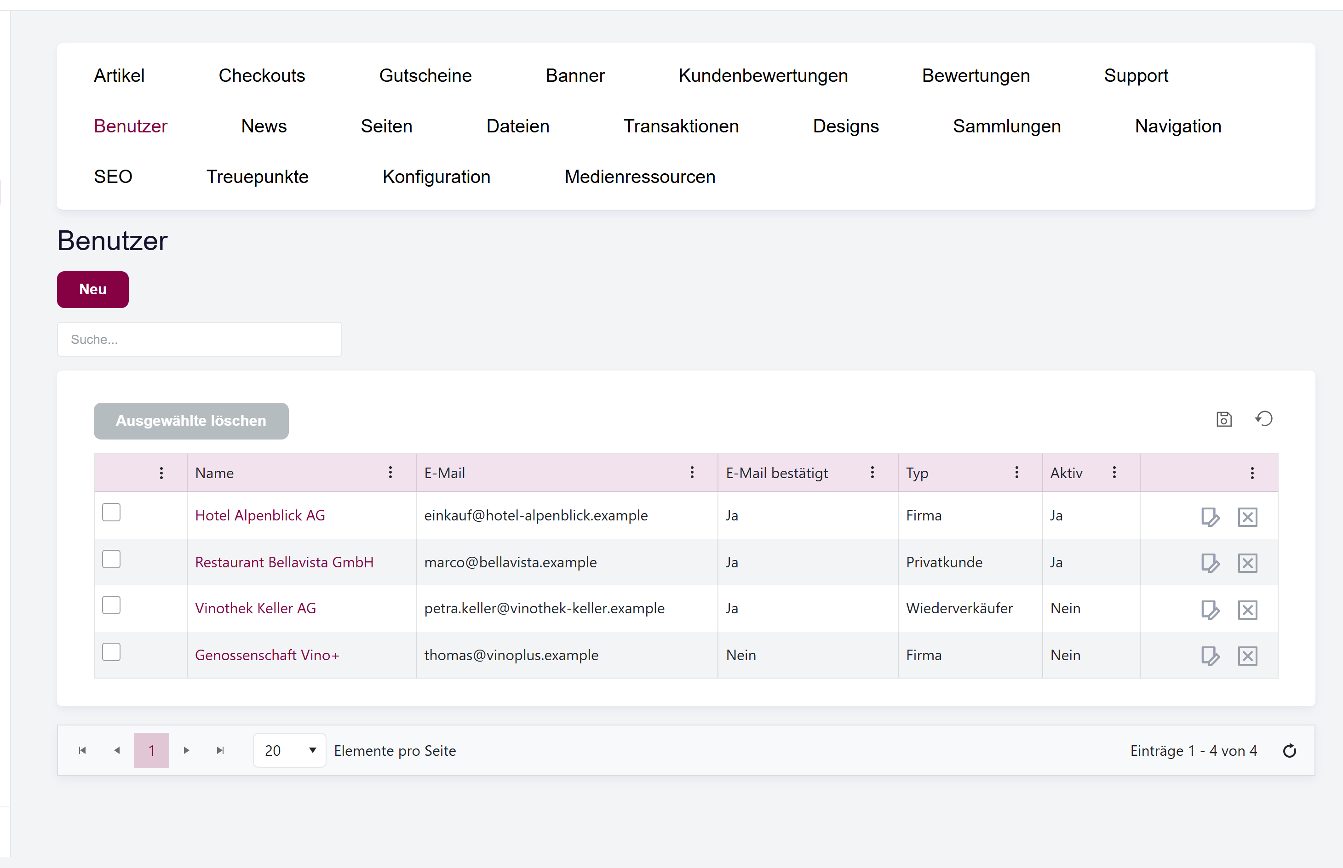
Task: Open the Support section
Action: [x=1136, y=75]
